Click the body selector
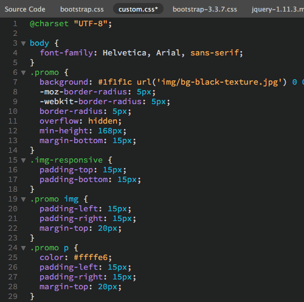The width and height of the screenshot is (304, 302). tap(40, 43)
